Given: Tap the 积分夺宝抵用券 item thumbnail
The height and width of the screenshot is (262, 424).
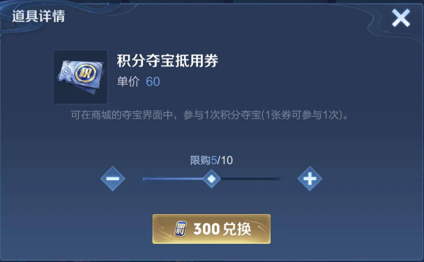Looking at the screenshot, I should [x=81, y=77].
